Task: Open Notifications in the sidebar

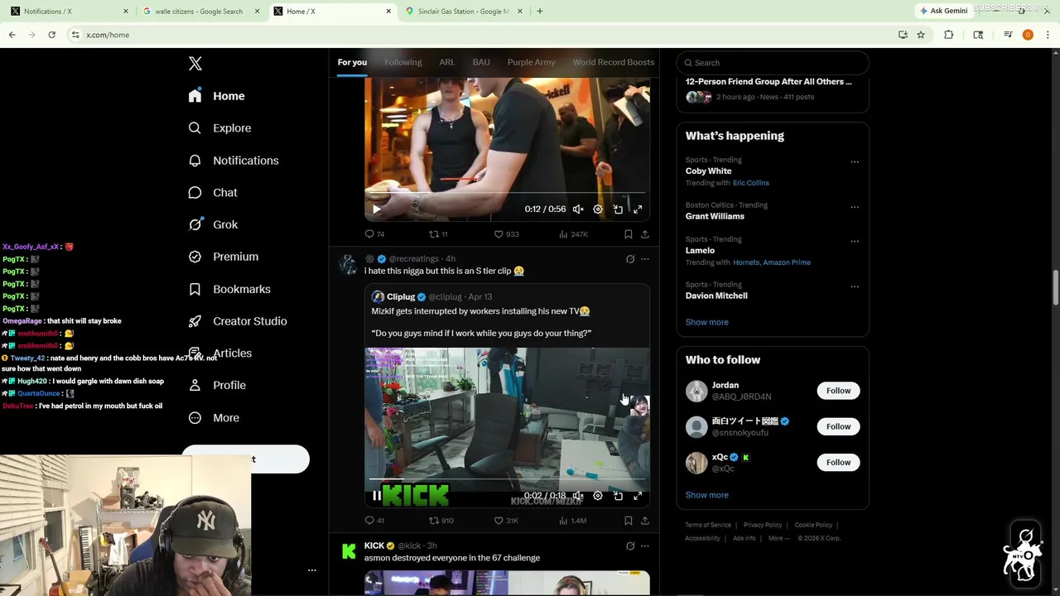Action: (234, 161)
